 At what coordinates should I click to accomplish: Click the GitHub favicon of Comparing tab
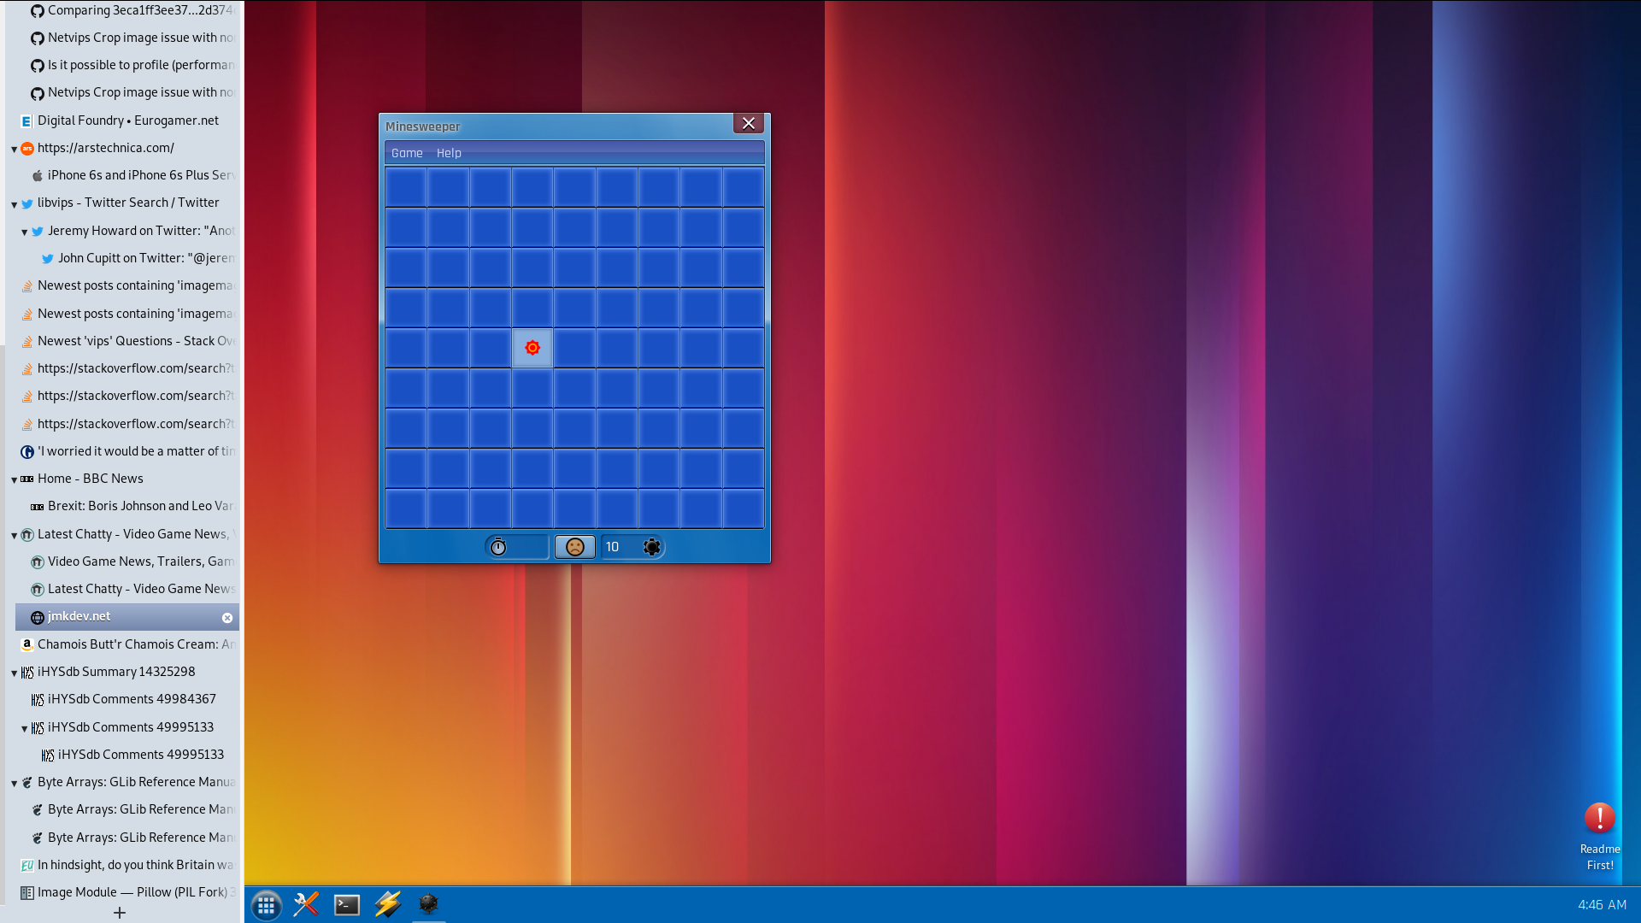[38, 11]
